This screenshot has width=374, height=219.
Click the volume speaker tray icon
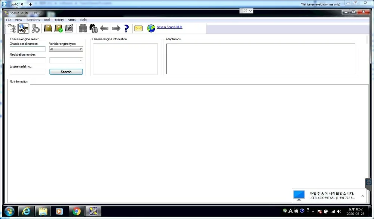click(339, 212)
